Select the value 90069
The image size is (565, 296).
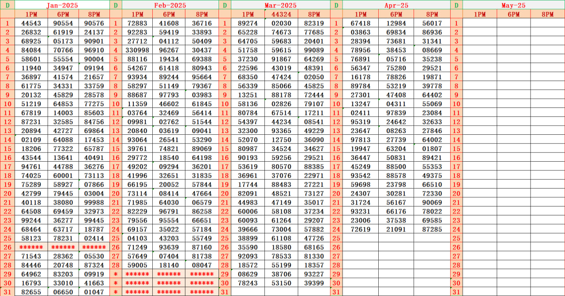point(432,202)
